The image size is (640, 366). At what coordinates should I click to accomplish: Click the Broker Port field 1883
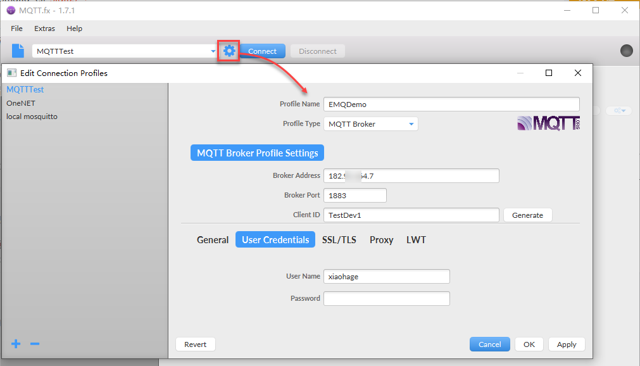(355, 195)
